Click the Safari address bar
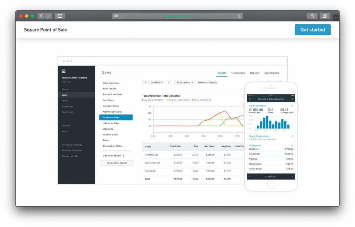 click(177, 16)
